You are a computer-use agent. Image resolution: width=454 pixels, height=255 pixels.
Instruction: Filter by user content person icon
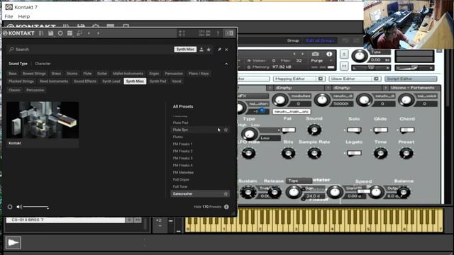point(201,50)
